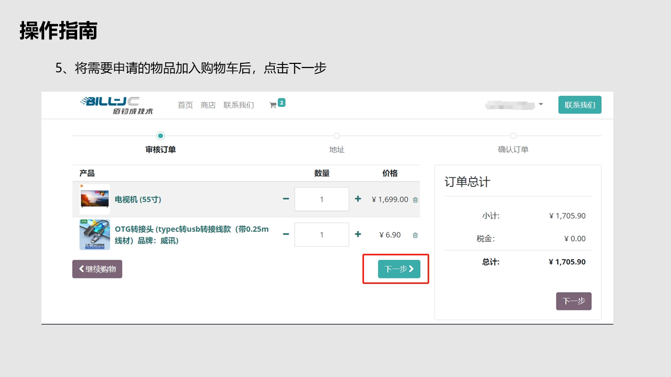The image size is (671, 377).
Task: Select the 审核订单 step indicator
Action: 160,136
